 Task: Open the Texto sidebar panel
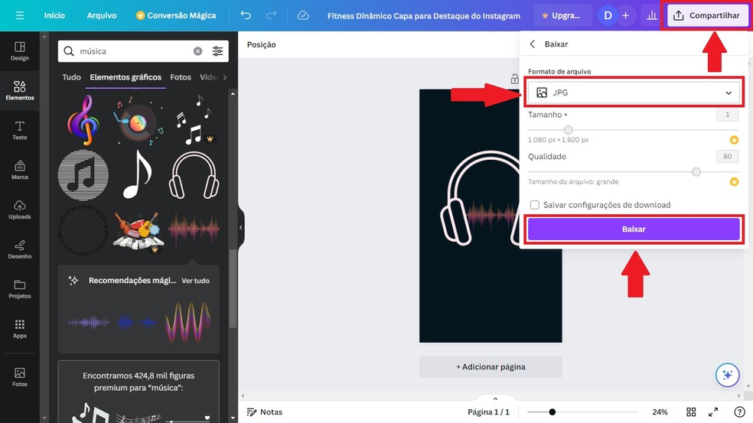[x=20, y=130]
